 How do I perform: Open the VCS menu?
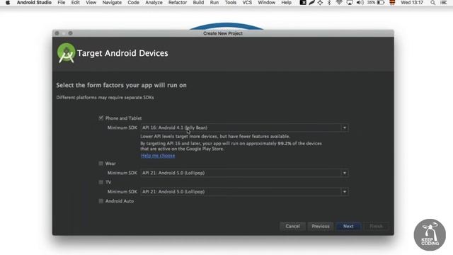(247, 3)
